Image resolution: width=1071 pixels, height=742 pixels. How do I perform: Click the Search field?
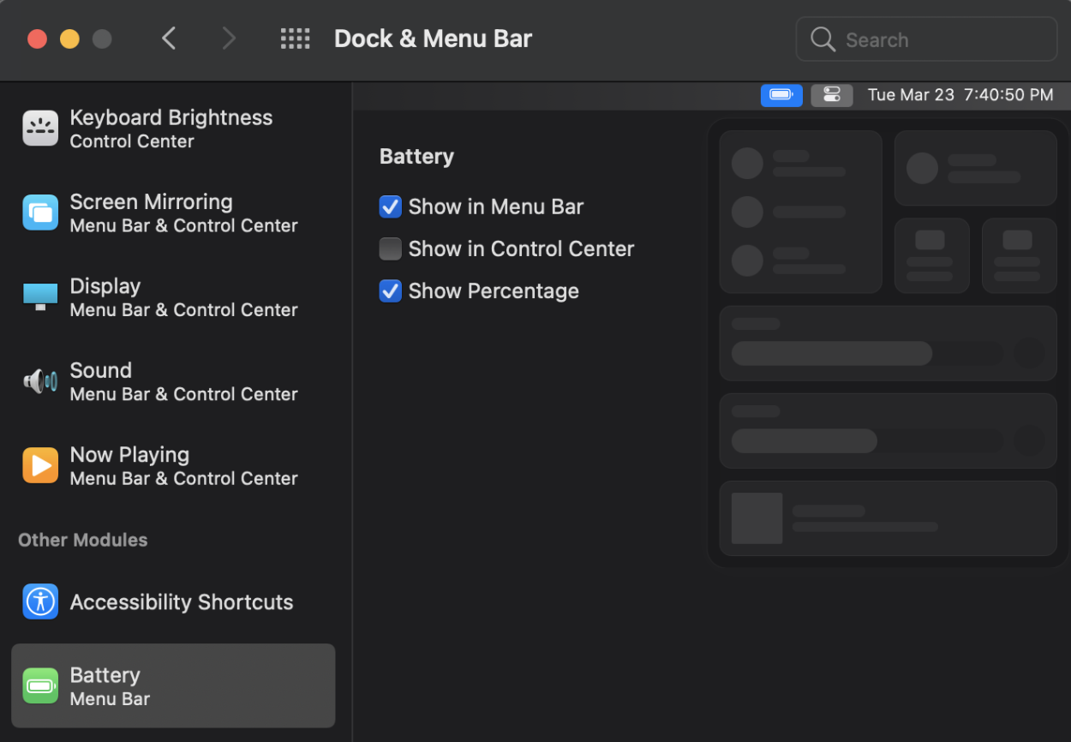926,39
